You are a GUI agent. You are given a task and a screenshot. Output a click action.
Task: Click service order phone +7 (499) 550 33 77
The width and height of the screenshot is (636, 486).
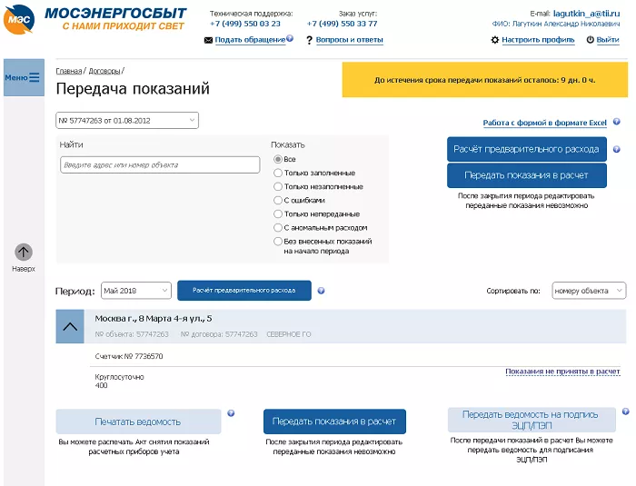(342, 24)
